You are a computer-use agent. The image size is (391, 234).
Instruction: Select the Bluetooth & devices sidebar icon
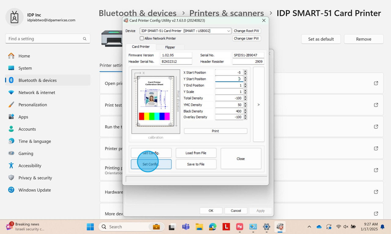tap(11, 80)
